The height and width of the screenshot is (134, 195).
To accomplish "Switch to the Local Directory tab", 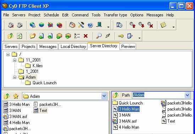I will (73, 47).
